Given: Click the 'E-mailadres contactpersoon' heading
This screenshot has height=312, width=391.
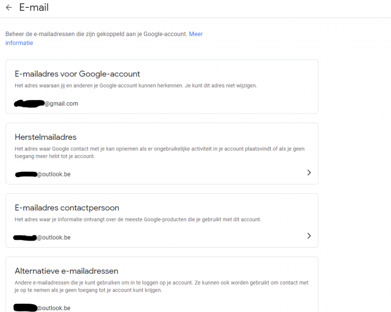Looking at the screenshot, I should 67,208.
